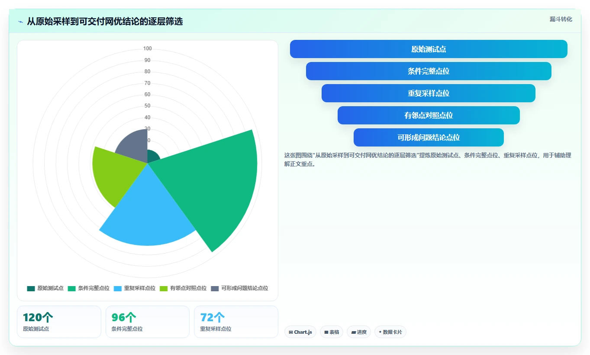Click the axis label 100 on the chart
590x355 pixels.
tap(148, 49)
